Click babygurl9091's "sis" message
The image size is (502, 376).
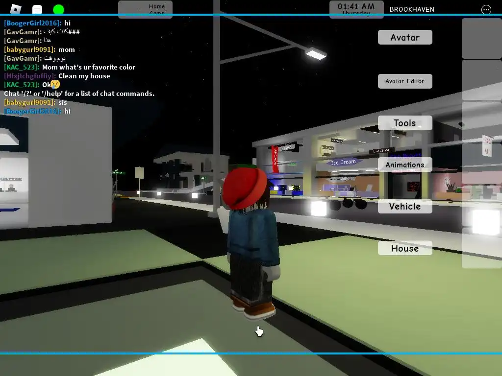[x=35, y=102]
